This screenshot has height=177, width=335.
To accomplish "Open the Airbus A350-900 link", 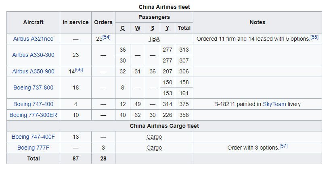I will point(33,71).
